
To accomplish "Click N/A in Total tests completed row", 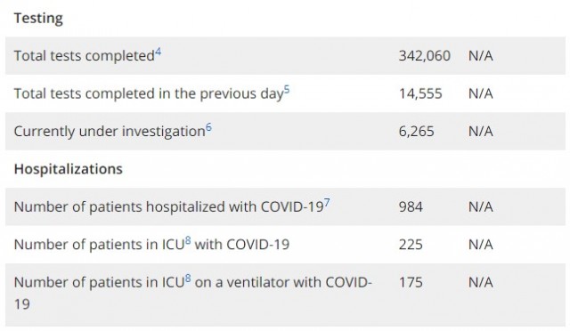I will [481, 56].
